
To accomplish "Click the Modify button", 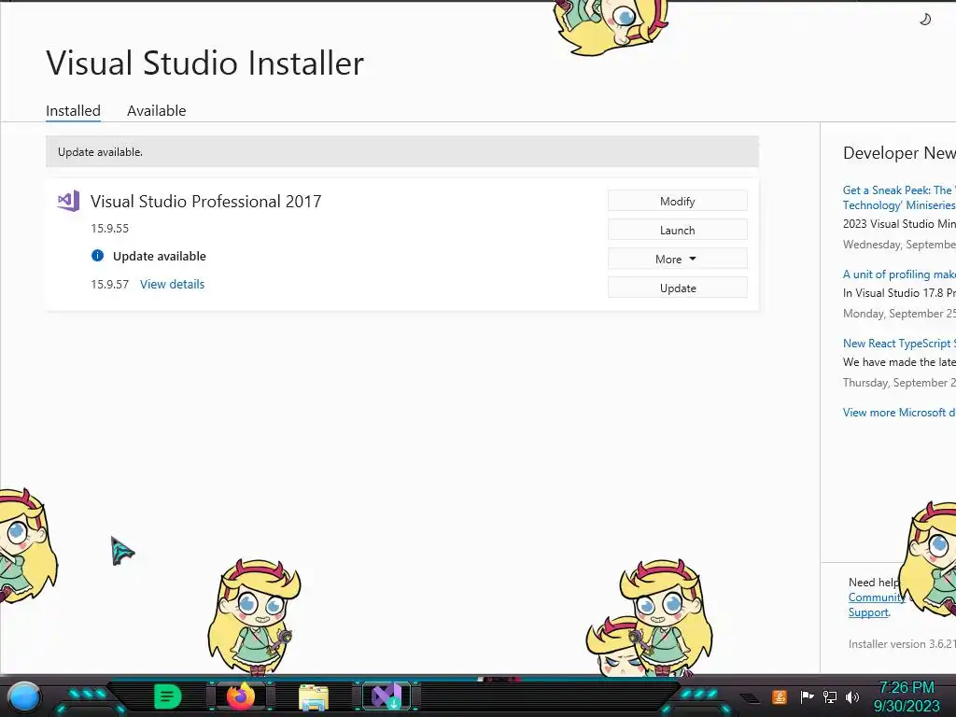I will tap(678, 202).
